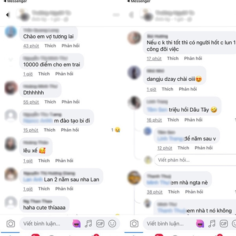Open GIF picker in right comment bar
The height and width of the screenshot is (236, 236).
pos(224,223)
